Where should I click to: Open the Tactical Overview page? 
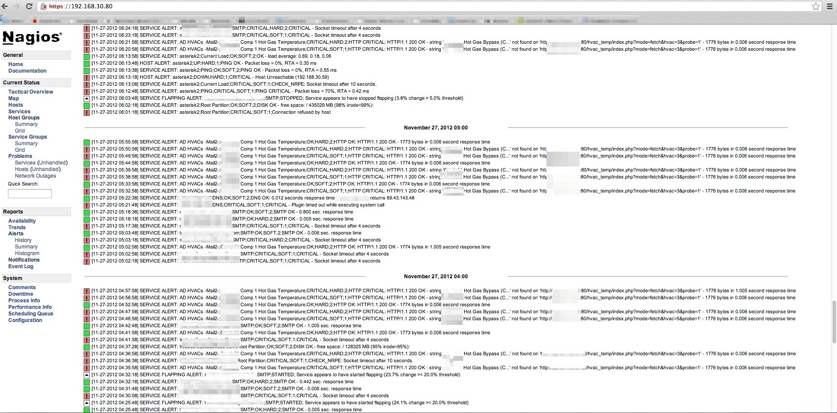[x=31, y=92]
